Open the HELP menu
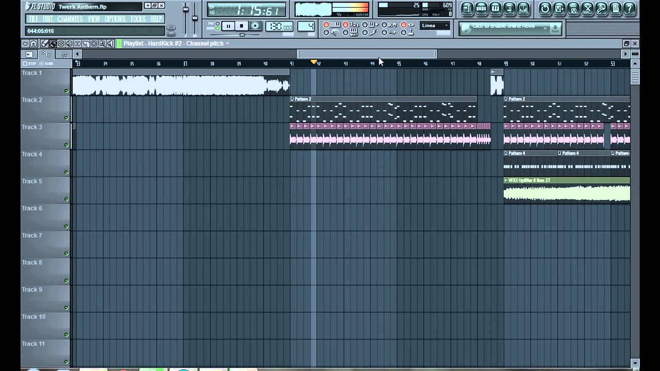Viewport: 660px width, 371px height. coord(156,19)
